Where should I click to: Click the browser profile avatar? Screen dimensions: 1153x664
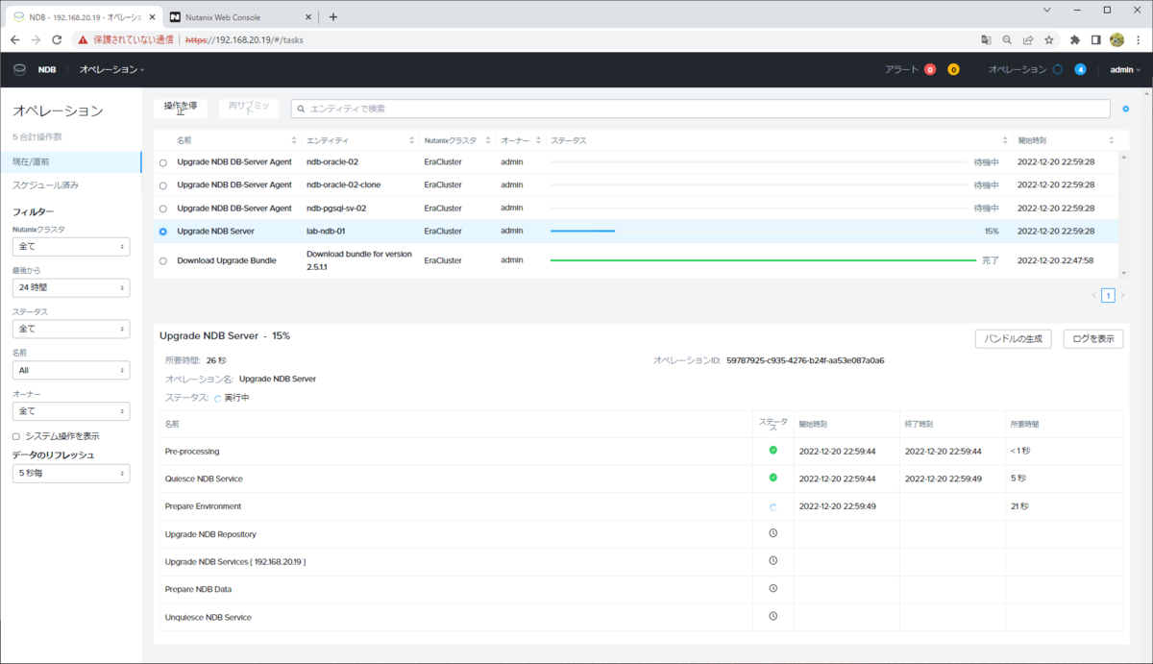[x=1117, y=40]
